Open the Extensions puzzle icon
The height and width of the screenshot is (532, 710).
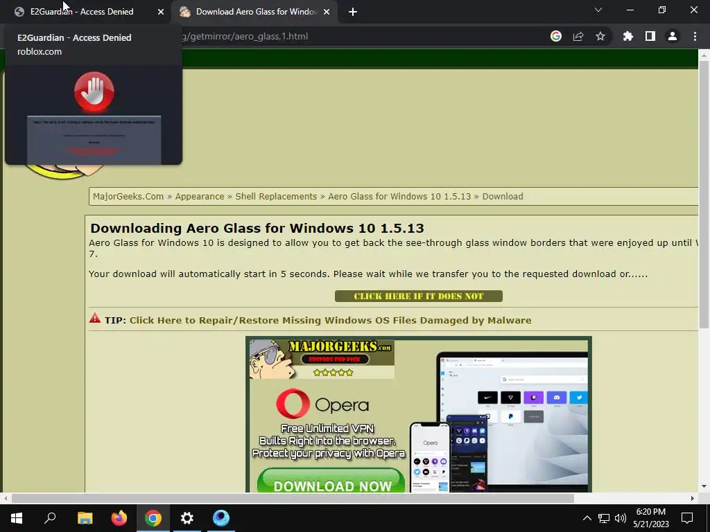tap(628, 36)
